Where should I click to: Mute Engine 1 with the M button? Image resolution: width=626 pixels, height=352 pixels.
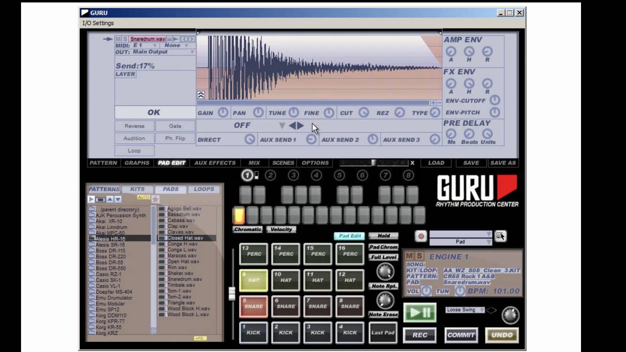tap(409, 256)
